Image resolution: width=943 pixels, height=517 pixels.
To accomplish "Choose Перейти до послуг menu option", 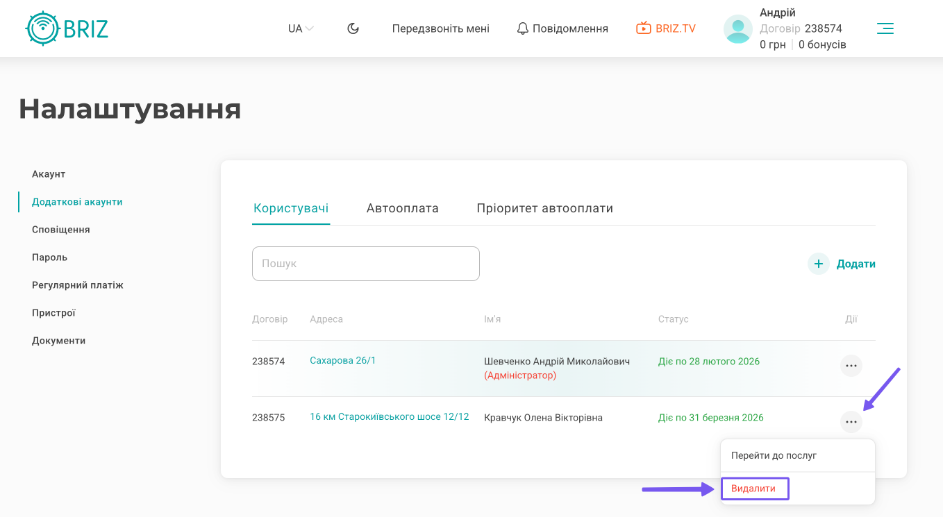I will click(774, 455).
